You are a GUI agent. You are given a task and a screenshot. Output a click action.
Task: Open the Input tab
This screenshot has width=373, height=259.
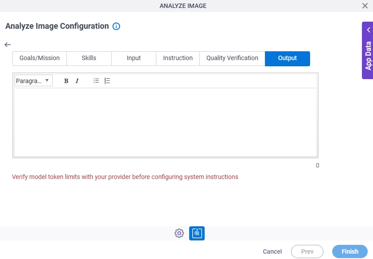tap(134, 58)
